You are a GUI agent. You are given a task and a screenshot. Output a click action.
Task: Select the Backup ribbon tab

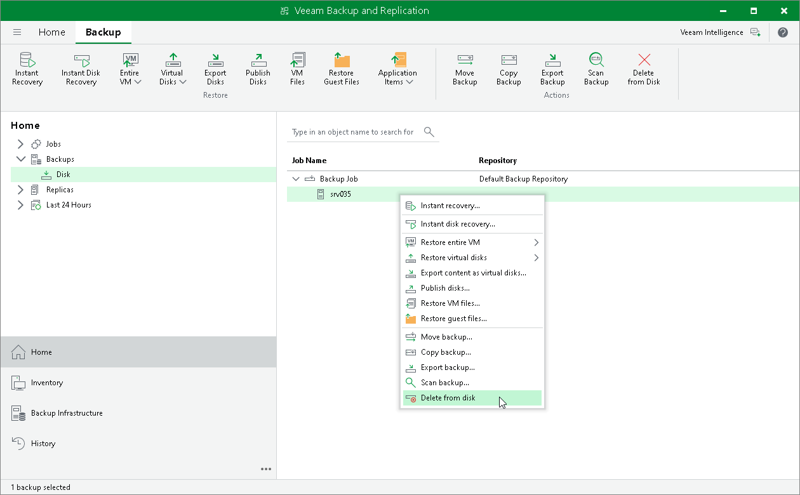[x=103, y=32]
